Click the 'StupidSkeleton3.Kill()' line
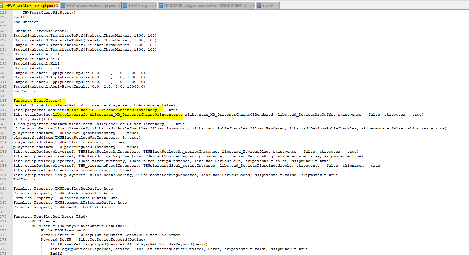469x255 pixels. 38,59
